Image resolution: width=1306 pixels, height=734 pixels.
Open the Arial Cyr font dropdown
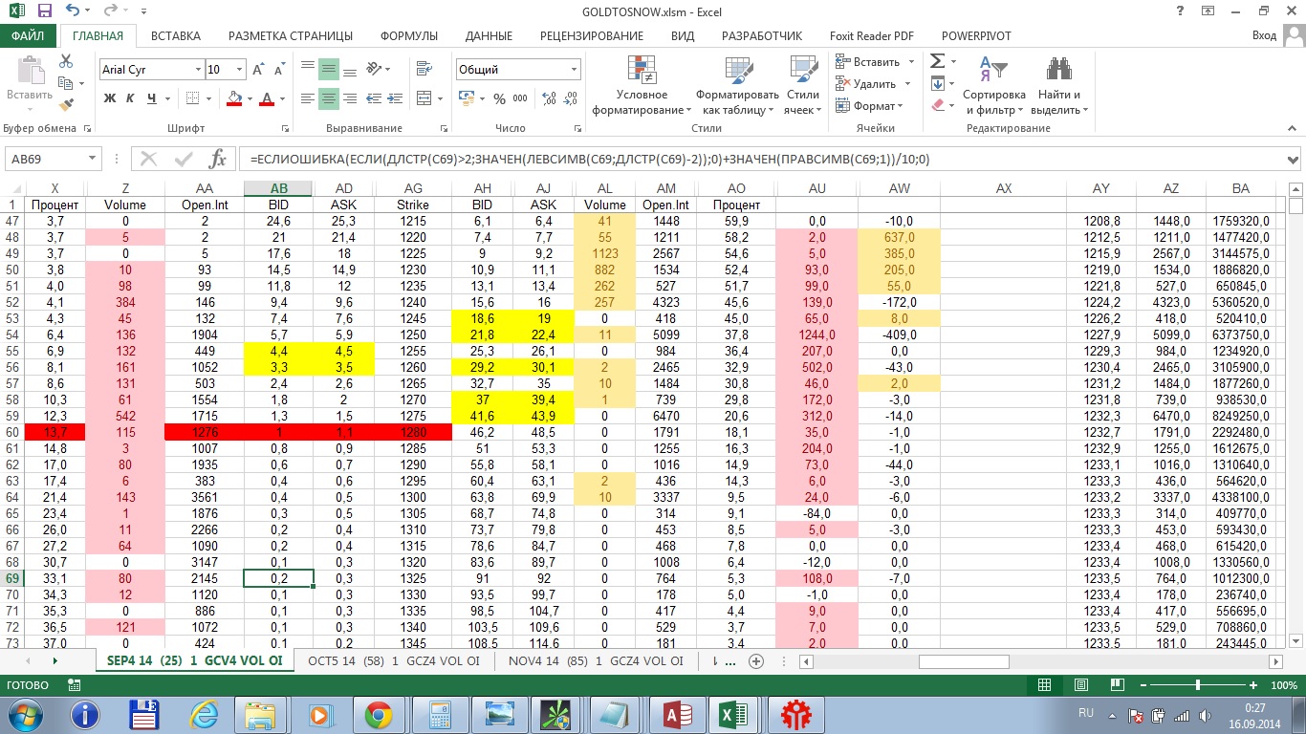click(198, 70)
